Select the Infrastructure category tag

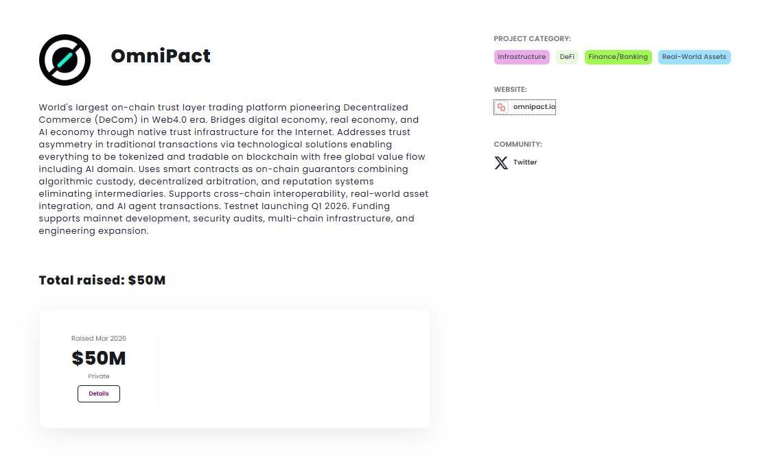coord(522,57)
